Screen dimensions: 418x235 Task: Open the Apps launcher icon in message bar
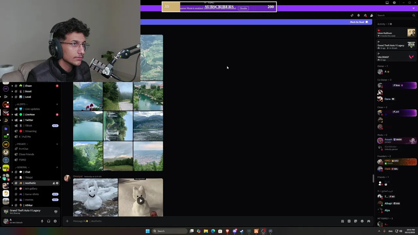[369, 221]
